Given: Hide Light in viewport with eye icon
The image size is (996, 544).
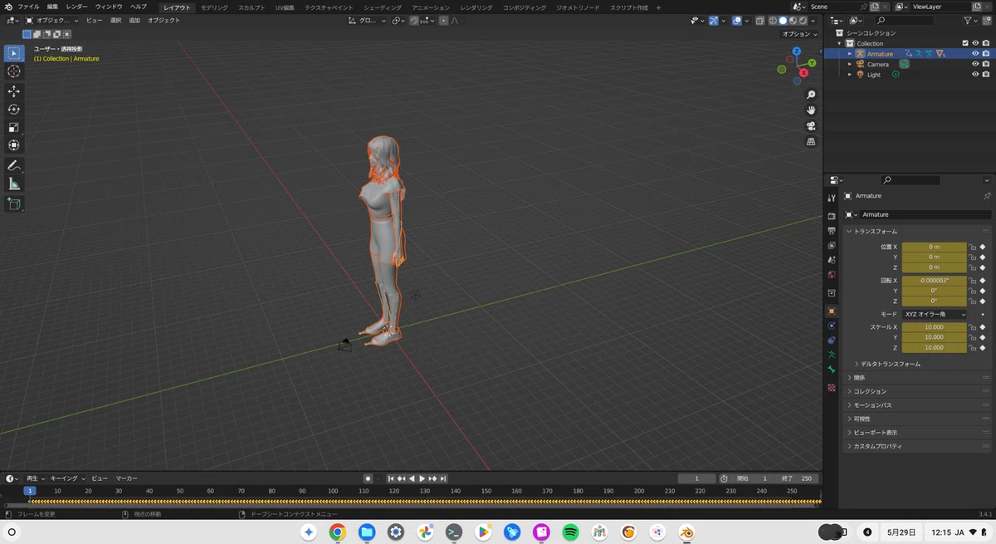Looking at the screenshot, I should pyautogui.click(x=975, y=75).
